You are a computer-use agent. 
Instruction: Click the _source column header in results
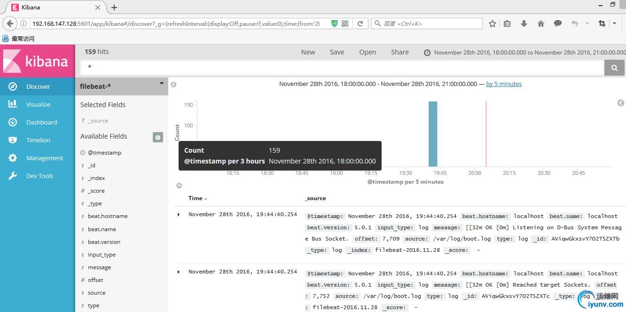[316, 198]
